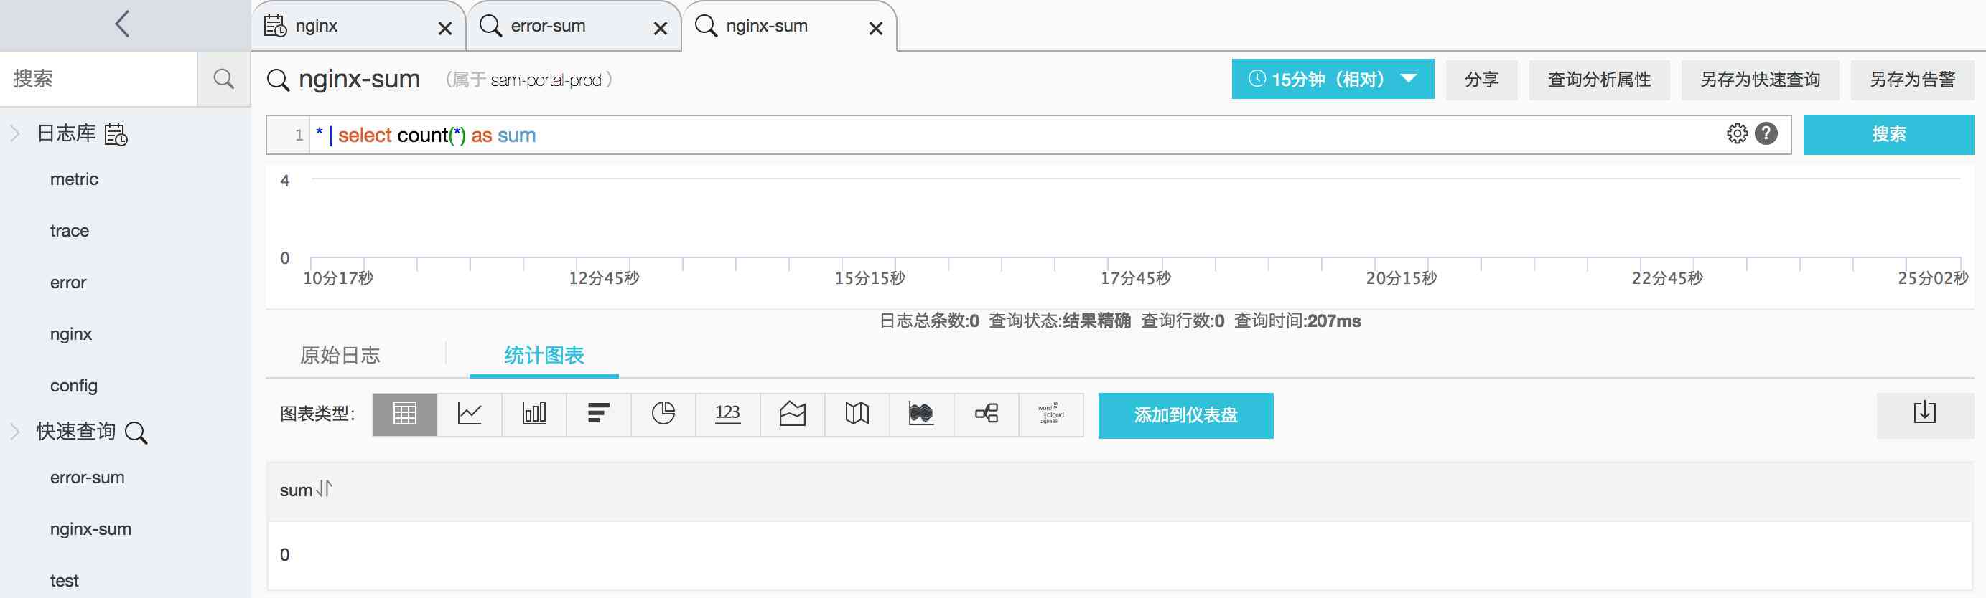Click the sam-portal-prod project label

[546, 80]
